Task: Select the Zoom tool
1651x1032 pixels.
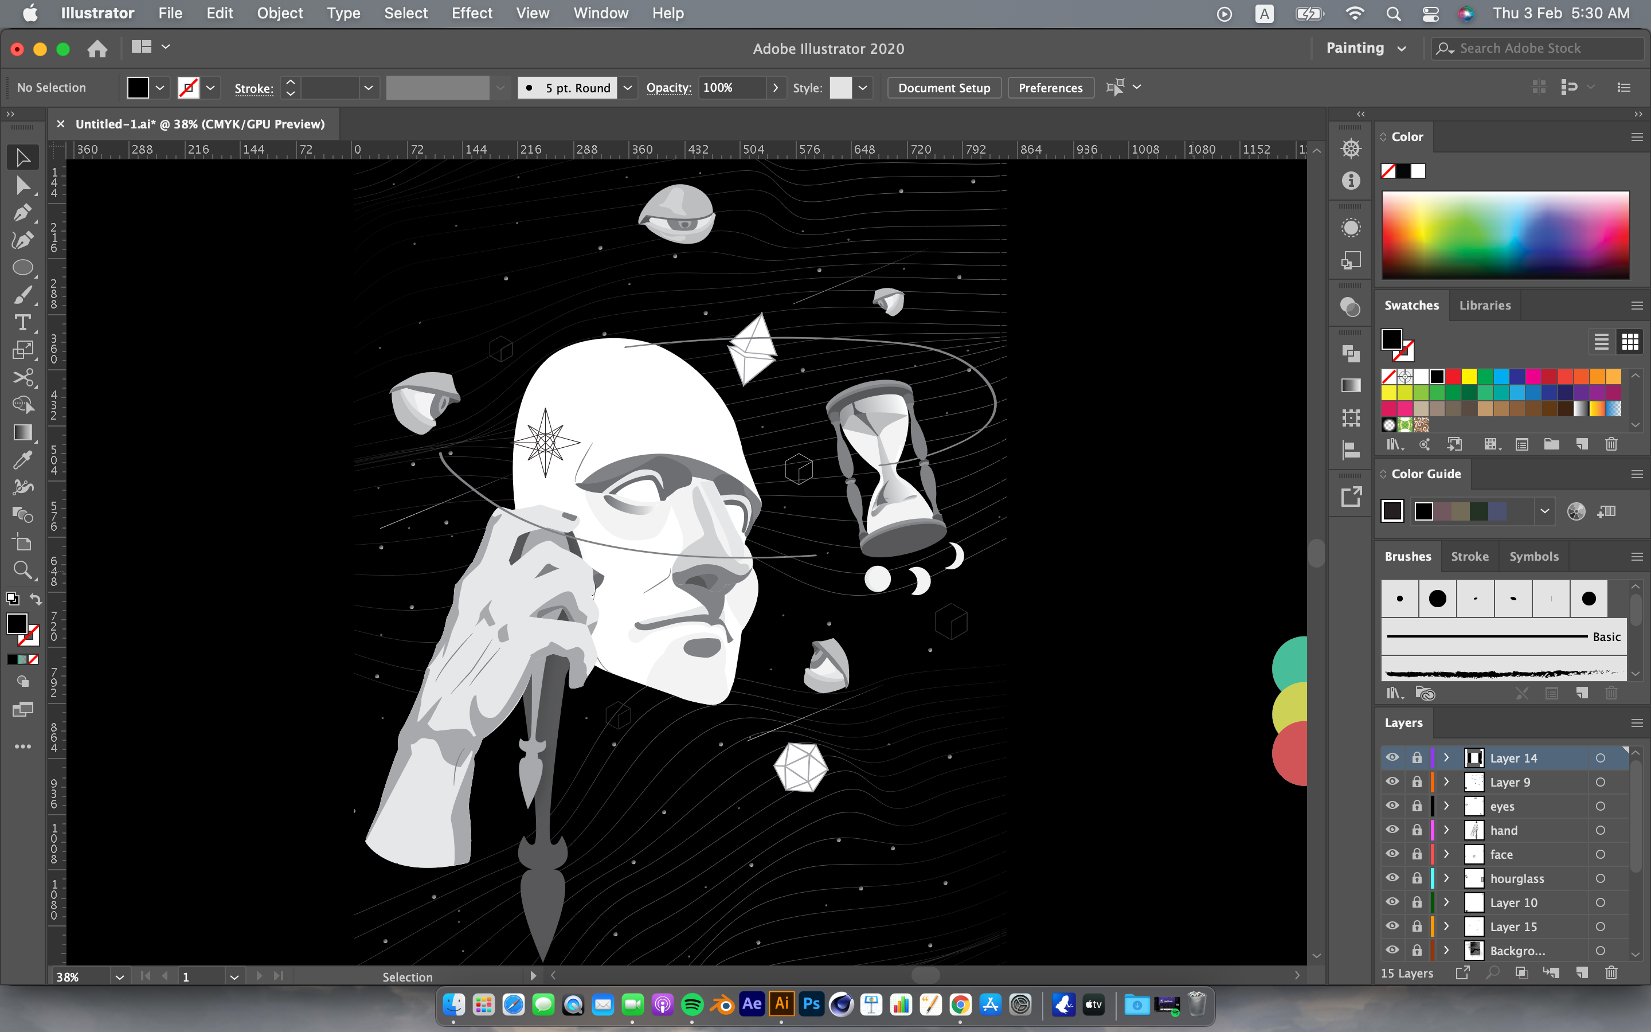Action: click(22, 570)
